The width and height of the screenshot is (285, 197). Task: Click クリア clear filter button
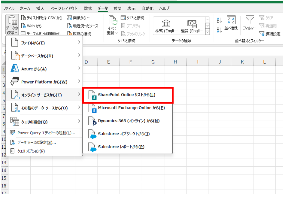click(x=266, y=18)
